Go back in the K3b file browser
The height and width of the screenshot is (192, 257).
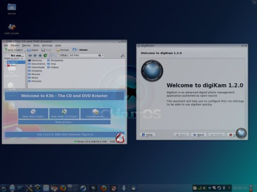pyautogui.click(x=30, y=55)
